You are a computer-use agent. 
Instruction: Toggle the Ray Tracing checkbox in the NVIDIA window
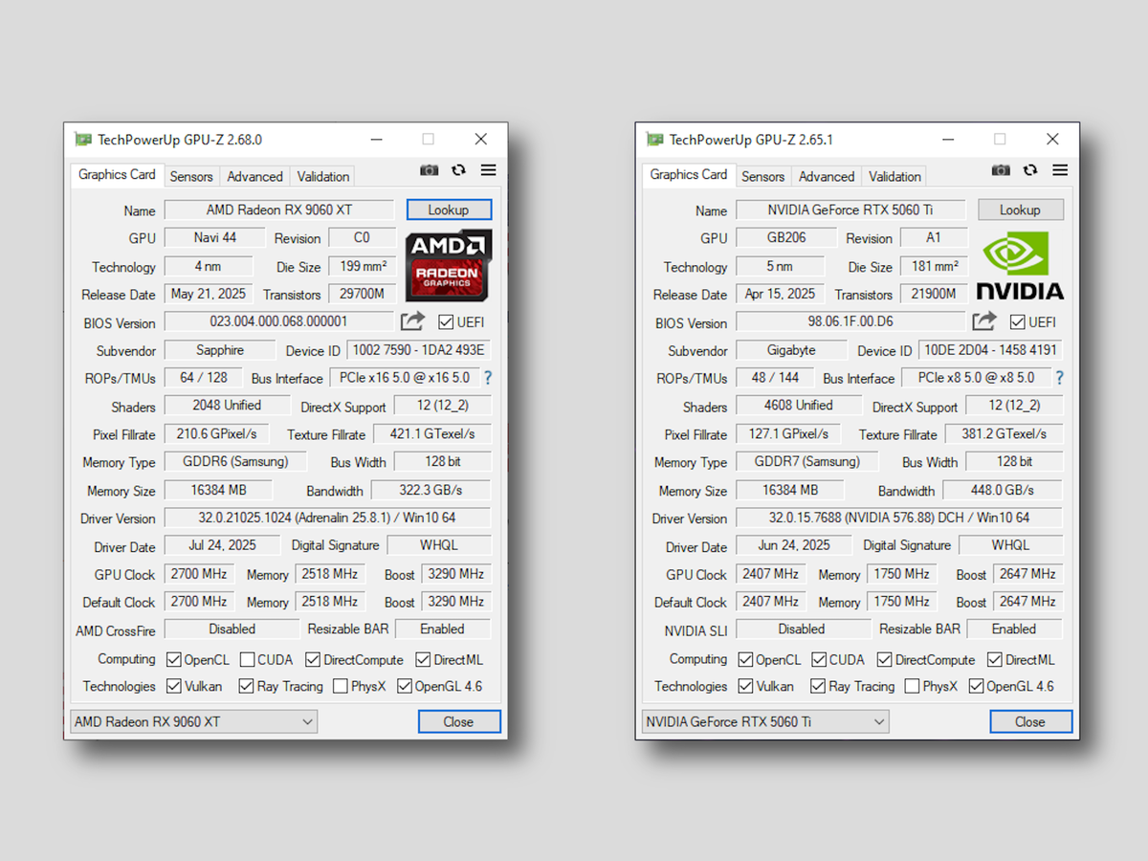[818, 687]
